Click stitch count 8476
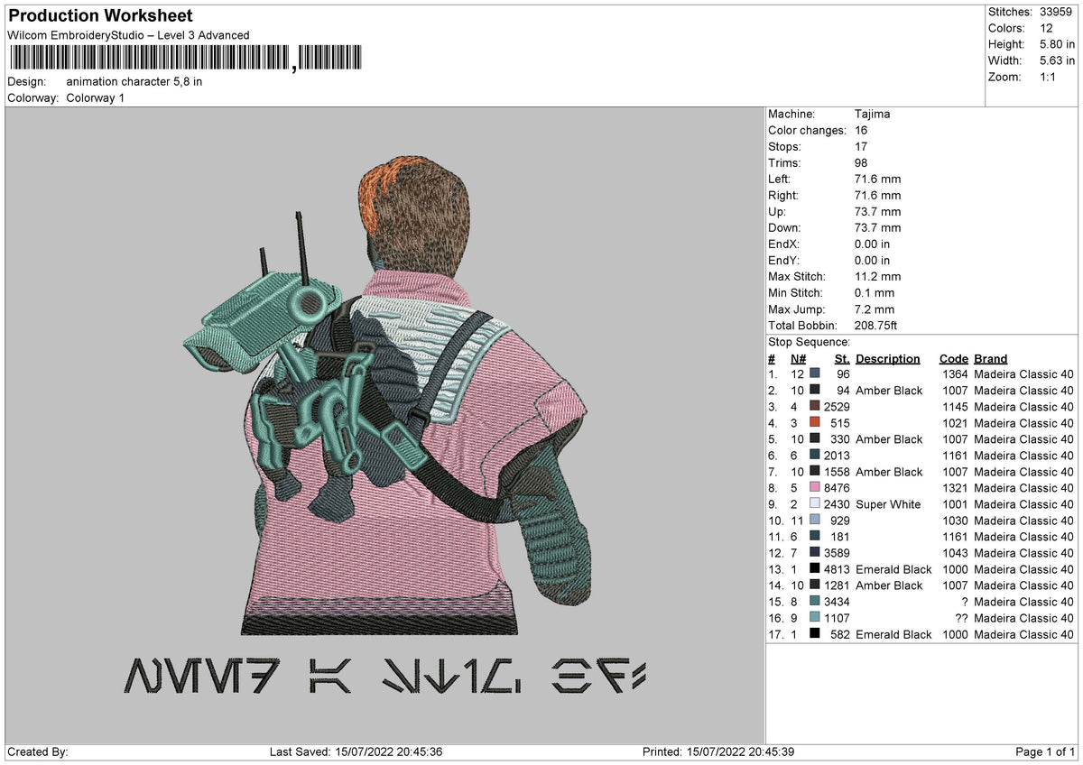The width and height of the screenshot is (1083, 765). pyautogui.click(x=837, y=487)
